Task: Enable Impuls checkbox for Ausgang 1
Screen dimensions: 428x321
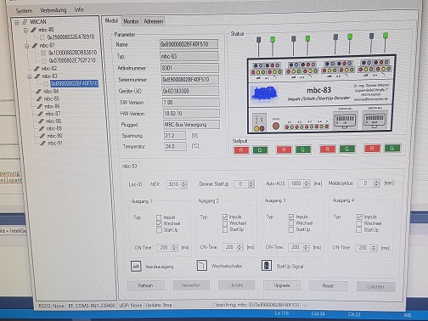Action: (x=159, y=217)
